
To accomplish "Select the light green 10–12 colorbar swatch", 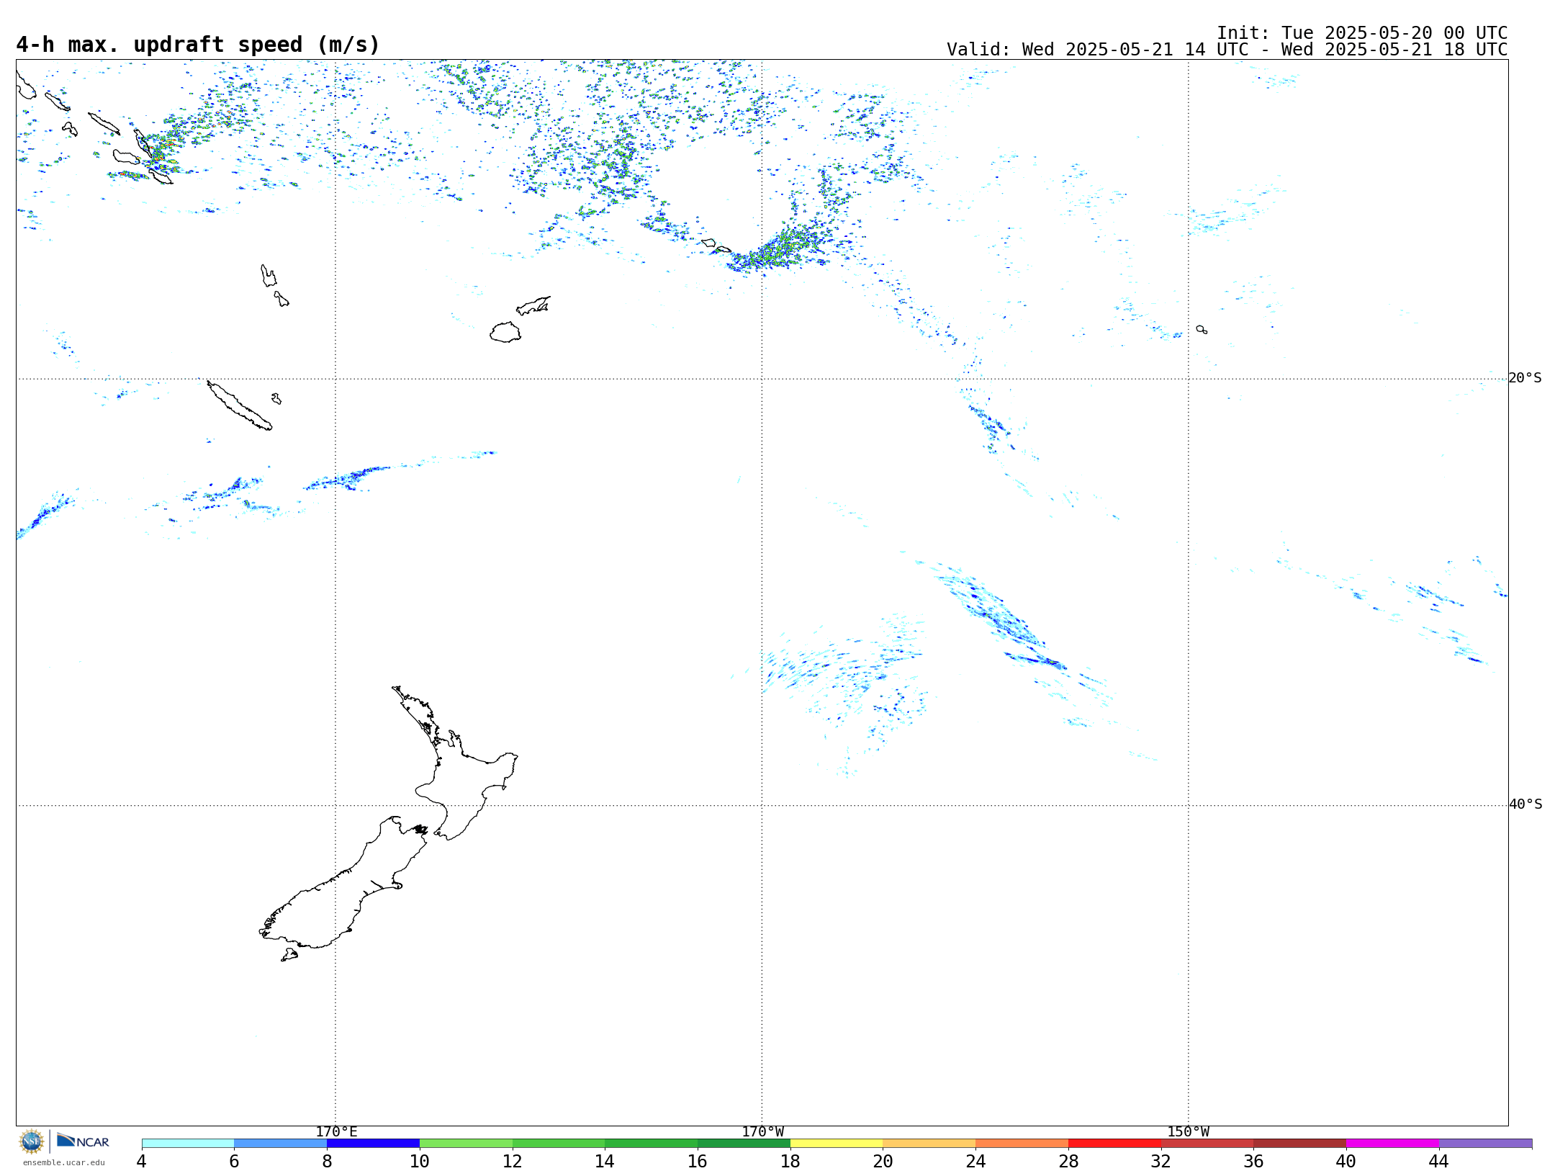I will pos(466,1144).
